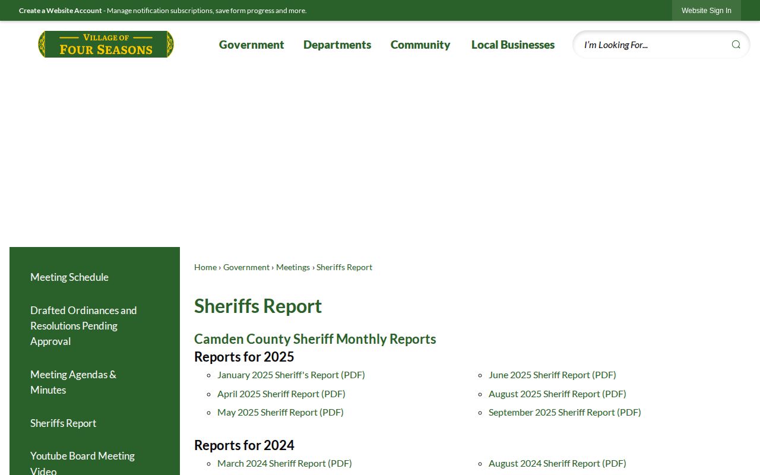Open April 2025 Sheriff Report PDF
Image resolution: width=760 pixels, height=475 pixels.
(x=281, y=394)
